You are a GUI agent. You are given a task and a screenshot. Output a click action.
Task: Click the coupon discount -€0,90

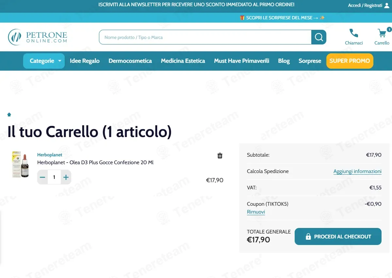373,204
